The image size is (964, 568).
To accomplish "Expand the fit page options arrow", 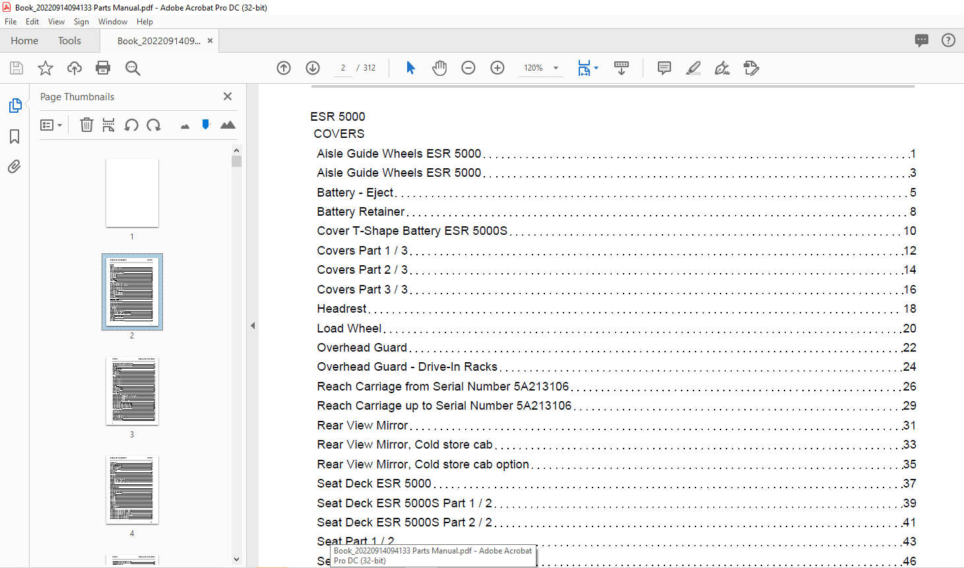I will click(596, 68).
